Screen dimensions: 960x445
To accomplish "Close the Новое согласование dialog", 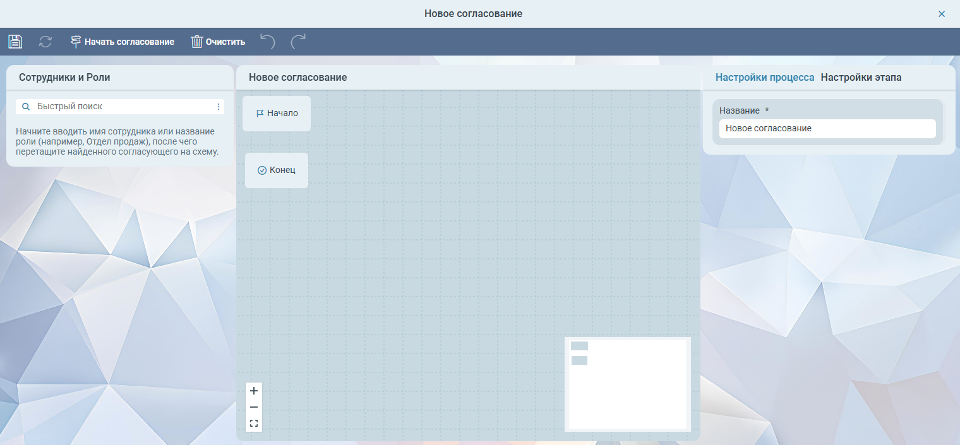I will coord(942,14).
